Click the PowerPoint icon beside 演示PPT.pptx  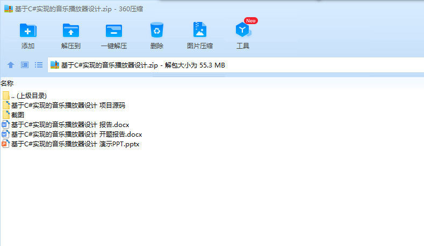(x=6, y=144)
